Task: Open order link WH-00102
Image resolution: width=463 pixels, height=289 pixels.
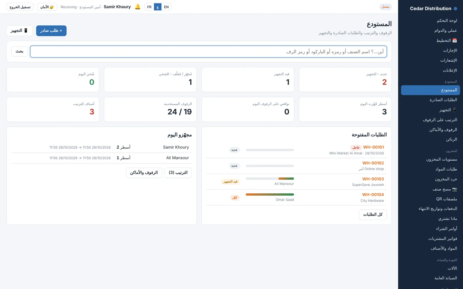Action: point(373,163)
